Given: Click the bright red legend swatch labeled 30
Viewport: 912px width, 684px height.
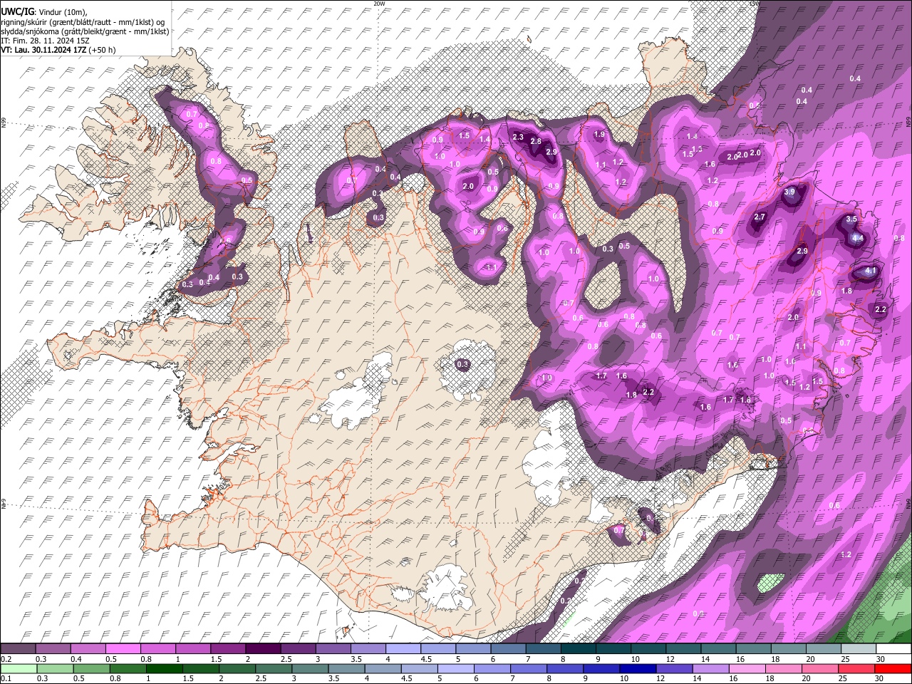Looking at the screenshot, I should (x=893, y=669).
